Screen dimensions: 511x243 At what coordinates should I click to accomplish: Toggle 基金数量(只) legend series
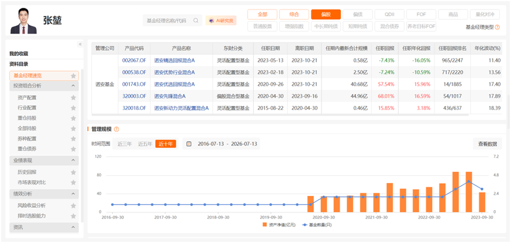tap(317, 225)
